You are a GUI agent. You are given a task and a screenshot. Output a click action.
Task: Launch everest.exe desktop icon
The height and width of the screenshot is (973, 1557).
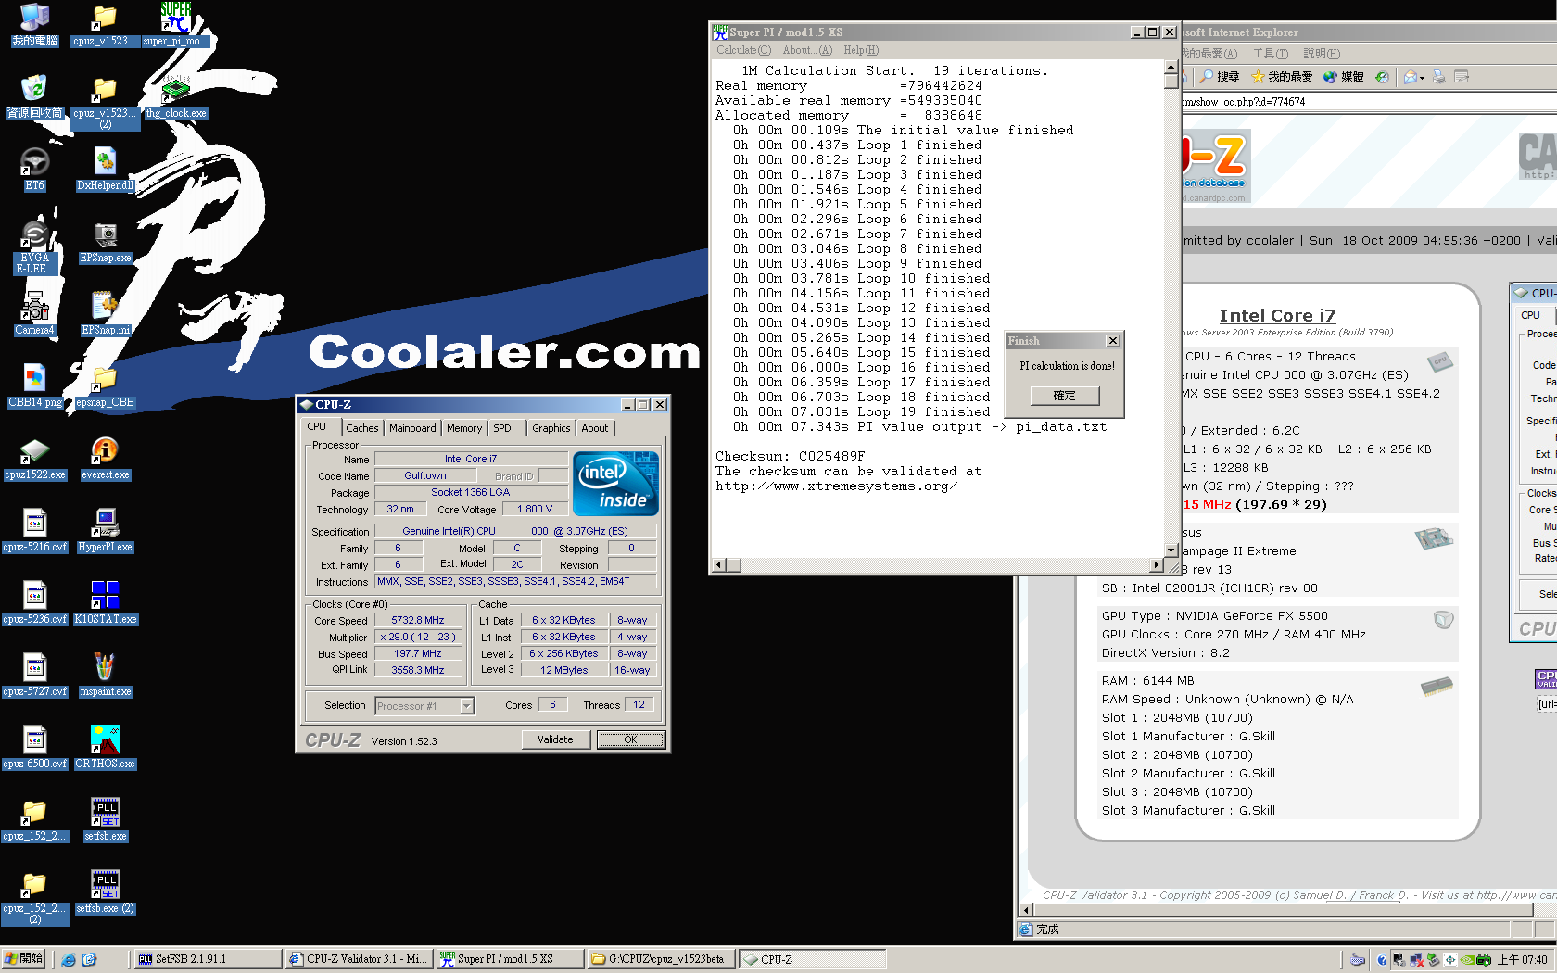(106, 459)
